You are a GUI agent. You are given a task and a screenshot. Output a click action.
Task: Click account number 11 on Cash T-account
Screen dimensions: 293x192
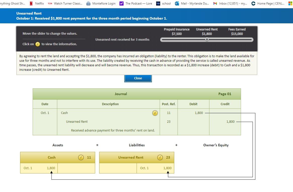[x=89, y=157]
